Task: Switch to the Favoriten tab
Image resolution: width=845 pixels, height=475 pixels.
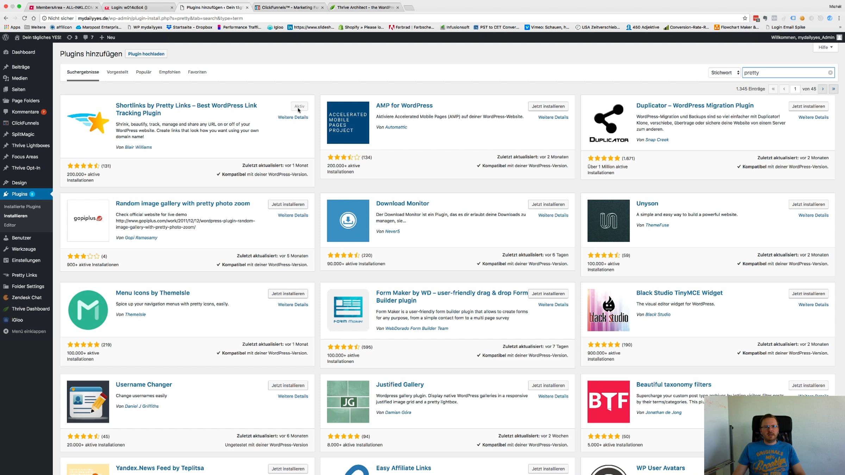Action: click(x=197, y=72)
